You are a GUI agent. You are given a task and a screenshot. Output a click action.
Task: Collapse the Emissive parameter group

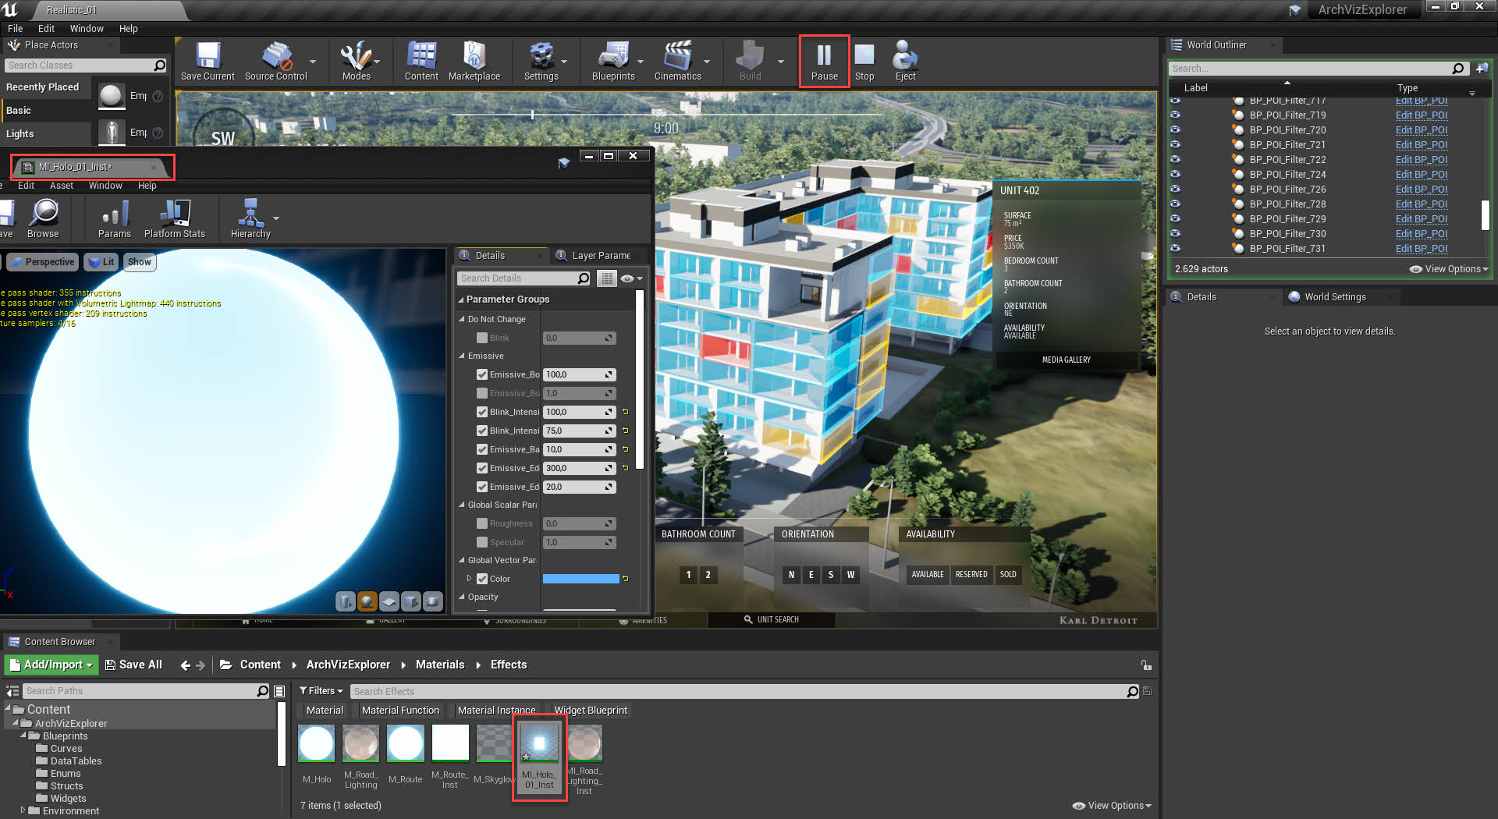[x=463, y=356]
